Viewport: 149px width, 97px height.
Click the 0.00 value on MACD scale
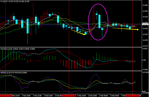(144, 60)
